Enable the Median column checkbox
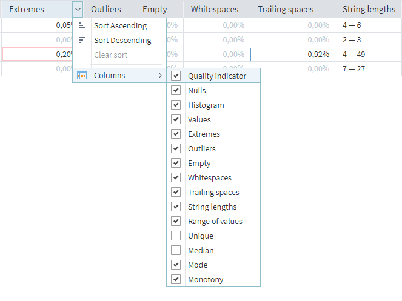 (x=176, y=250)
